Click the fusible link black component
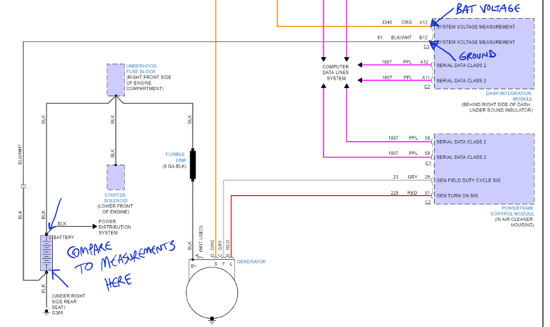The width and height of the screenshot is (550, 327). click(193, 164)
